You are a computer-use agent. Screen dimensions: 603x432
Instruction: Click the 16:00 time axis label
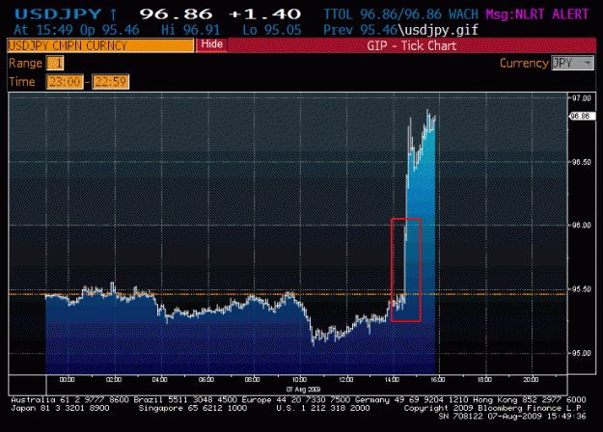pyautogui.click(x=438, y=380)
